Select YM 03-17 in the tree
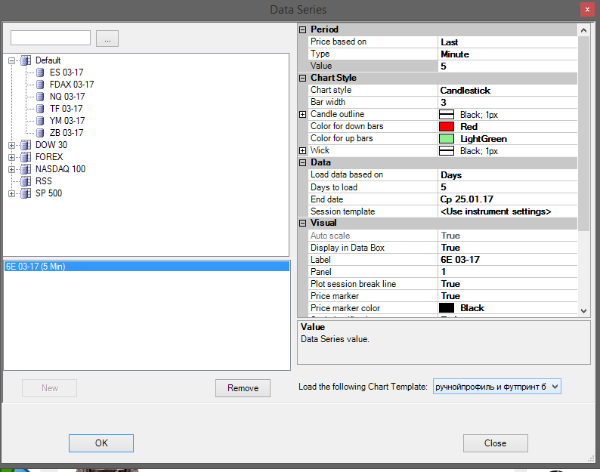The width and height of the screenshot is (600, 472). pos(67,121)
